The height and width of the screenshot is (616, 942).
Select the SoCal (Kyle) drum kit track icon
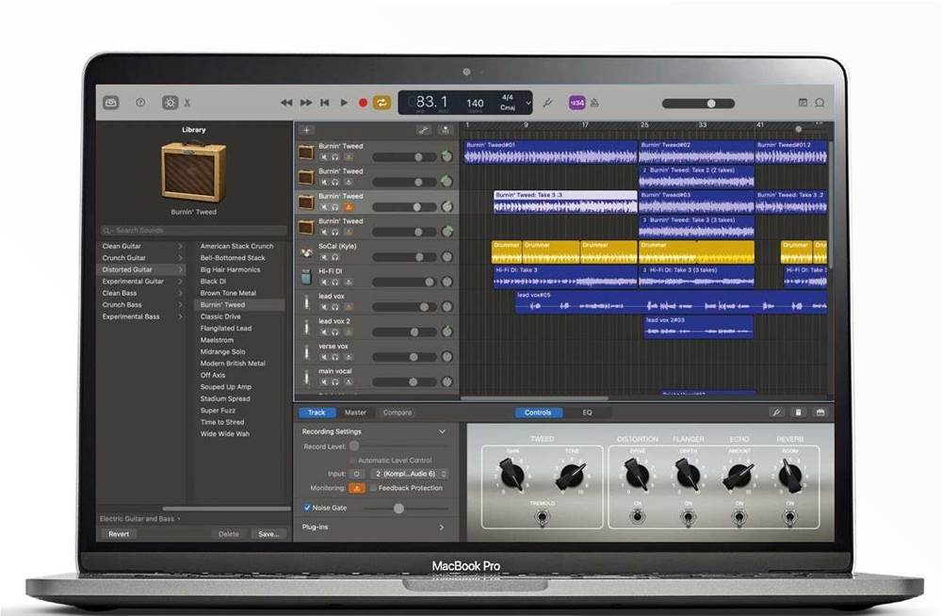306,252
